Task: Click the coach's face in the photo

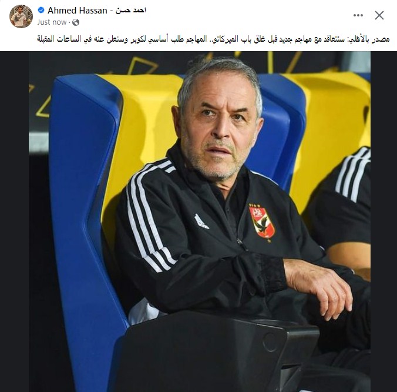Action: click(x=218, y=127)
